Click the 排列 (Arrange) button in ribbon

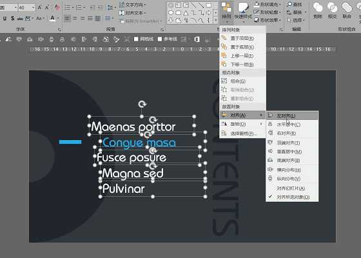point(226,12)
